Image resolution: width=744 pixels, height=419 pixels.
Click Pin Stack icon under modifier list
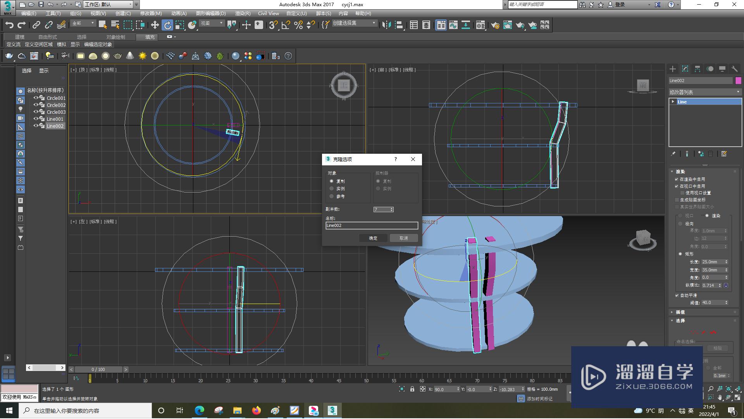click(x=673, y=154)
